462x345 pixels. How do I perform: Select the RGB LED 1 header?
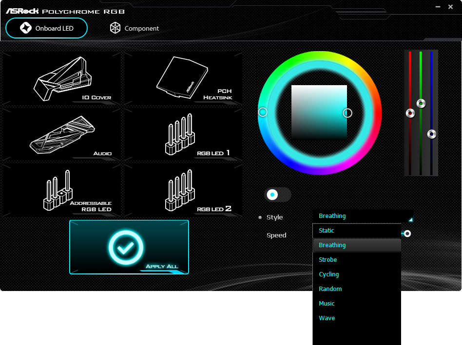click(x=183, y=134)
